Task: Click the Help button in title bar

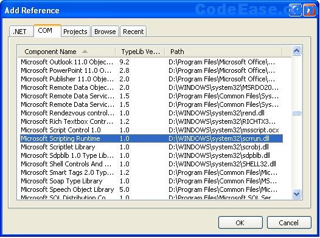Action: coord(294,10)
